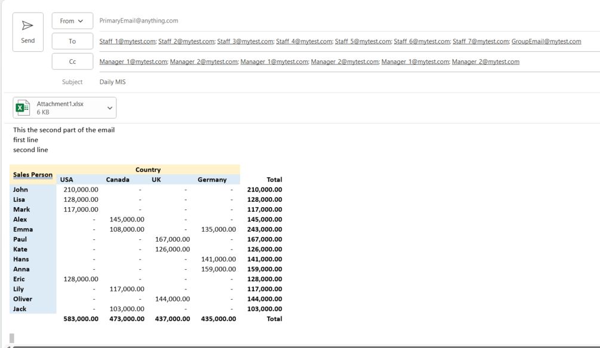Select the Lily row name cell
The width and height of the screenshot is (600, 348).
click(33, 289)
